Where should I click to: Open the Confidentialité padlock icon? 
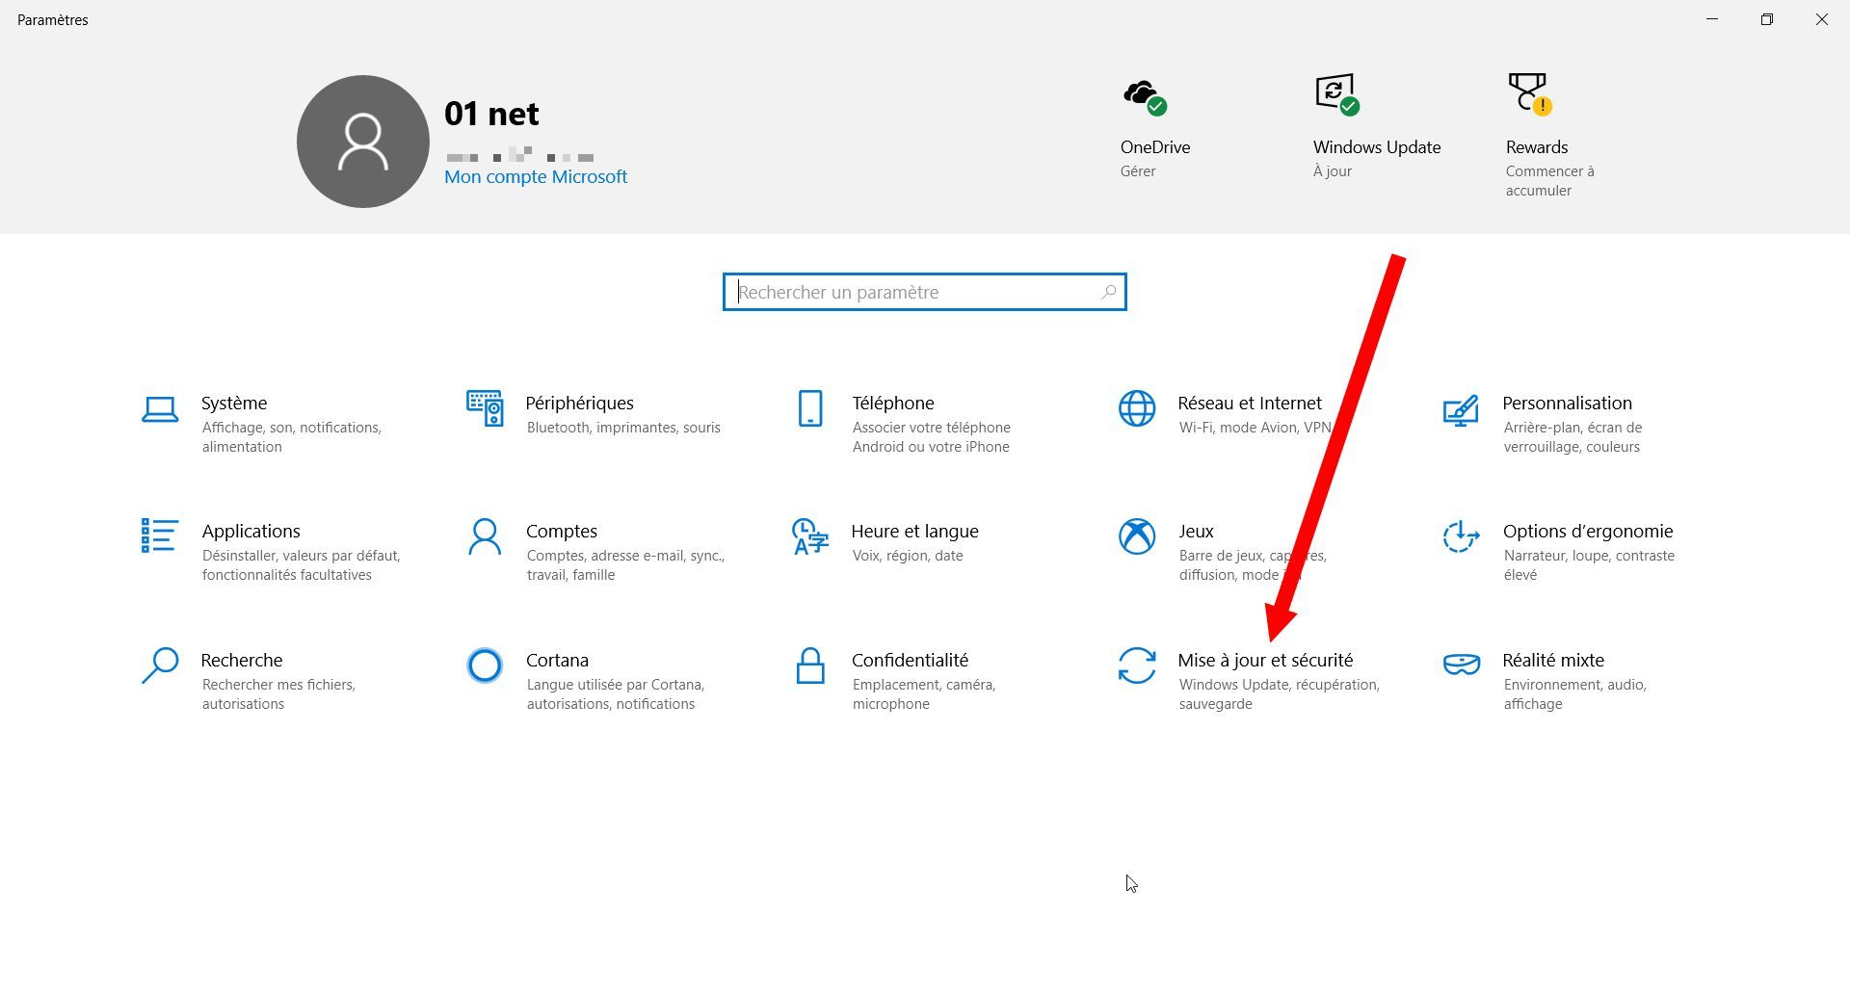(x=810, y=666)
